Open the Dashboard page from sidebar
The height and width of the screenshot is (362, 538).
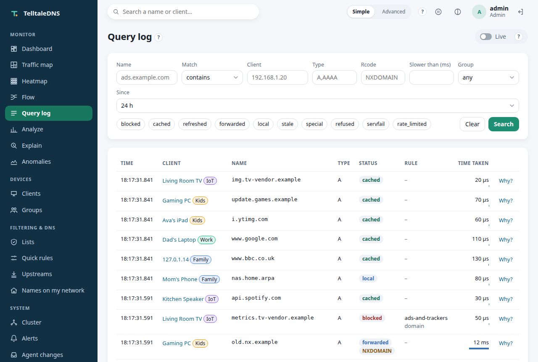pos(49,49)
